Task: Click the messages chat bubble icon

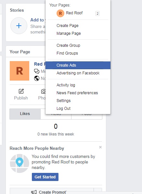Action: [37, 71]
